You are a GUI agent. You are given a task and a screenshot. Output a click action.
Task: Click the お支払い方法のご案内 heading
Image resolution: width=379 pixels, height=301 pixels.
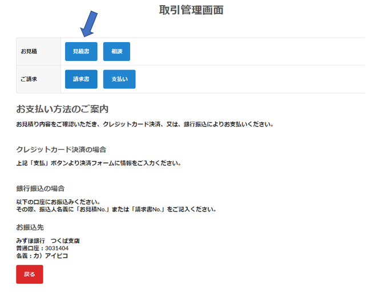[62, 109]
